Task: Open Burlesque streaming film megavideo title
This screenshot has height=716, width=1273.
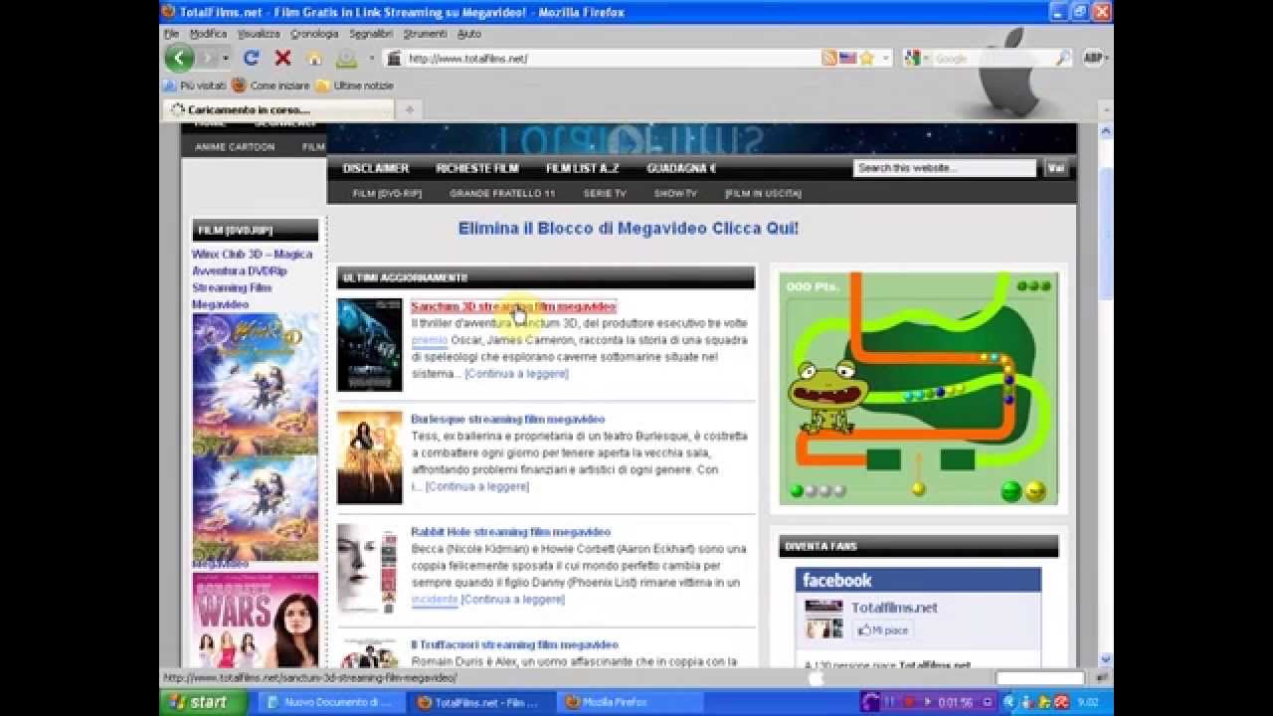Action: pyautogui.click(x=507, y=419)
